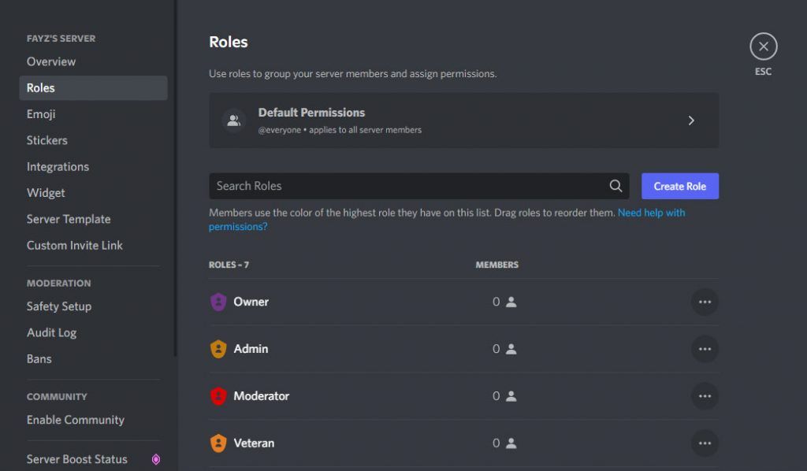Click the red Moderator role shield icon

pyautogui.click(x=218, y=396)
